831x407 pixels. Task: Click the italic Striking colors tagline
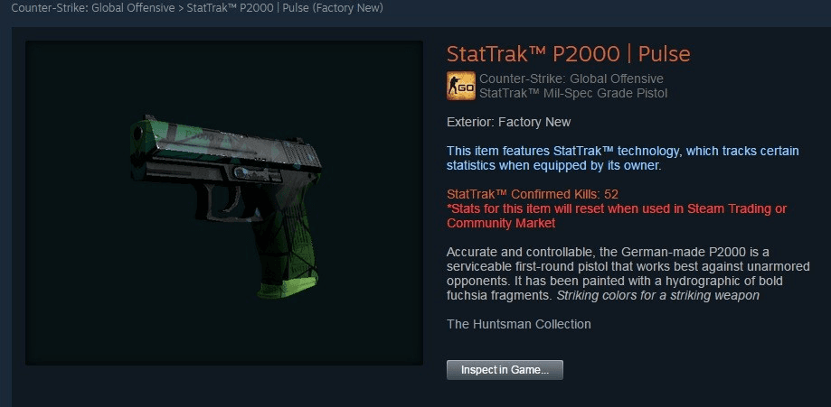point(657,295)
